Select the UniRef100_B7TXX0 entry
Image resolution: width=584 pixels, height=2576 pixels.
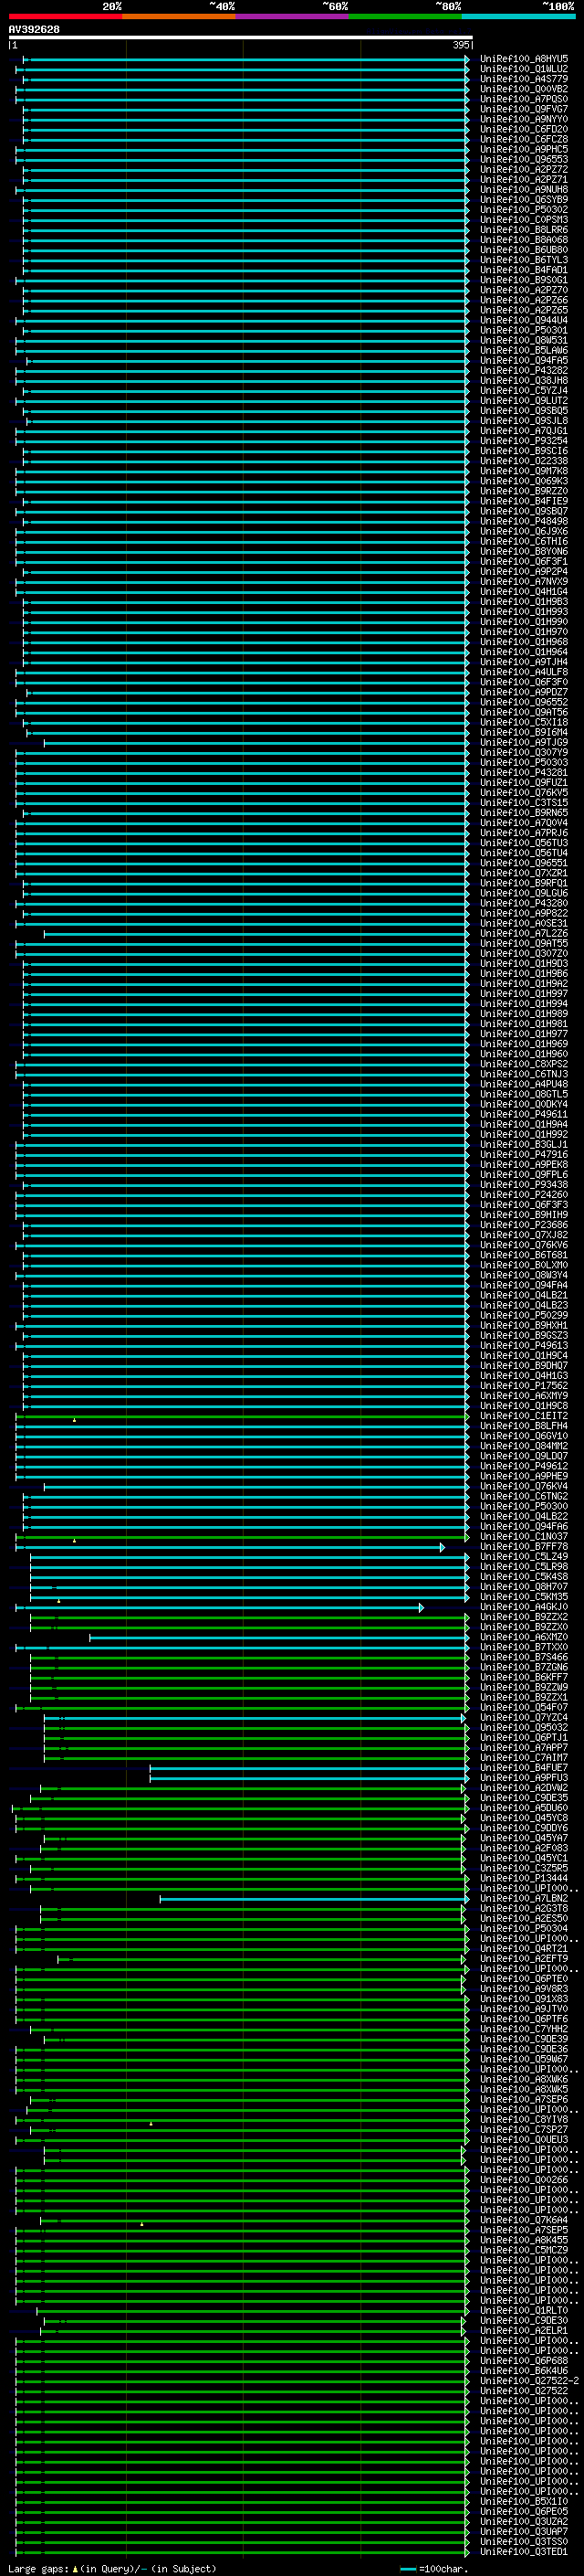(x=524, y=1648)
